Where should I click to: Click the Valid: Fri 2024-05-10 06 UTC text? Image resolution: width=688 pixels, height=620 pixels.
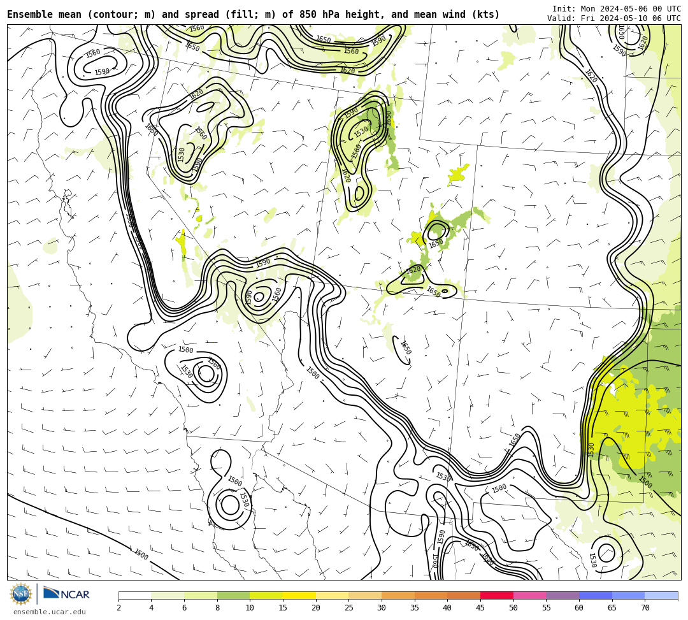(614, 18)
